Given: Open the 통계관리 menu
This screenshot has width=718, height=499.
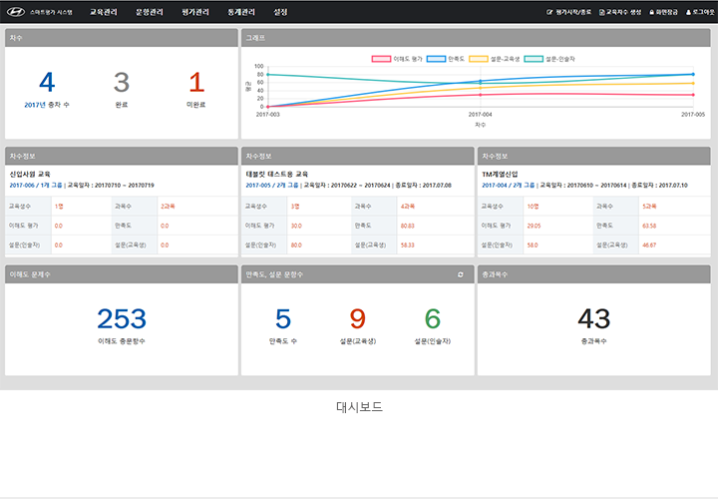Looking at the screenshot, I should [241, 12].
